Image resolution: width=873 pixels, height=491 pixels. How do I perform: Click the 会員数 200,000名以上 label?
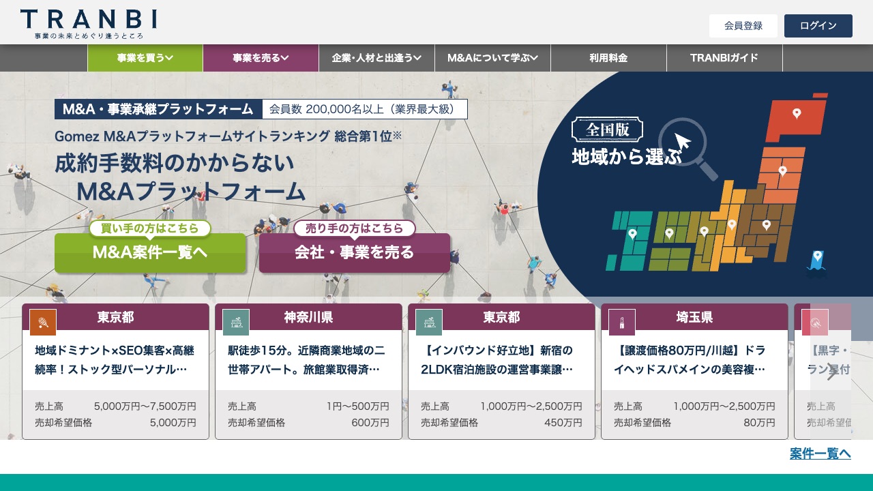pos(365,109)
